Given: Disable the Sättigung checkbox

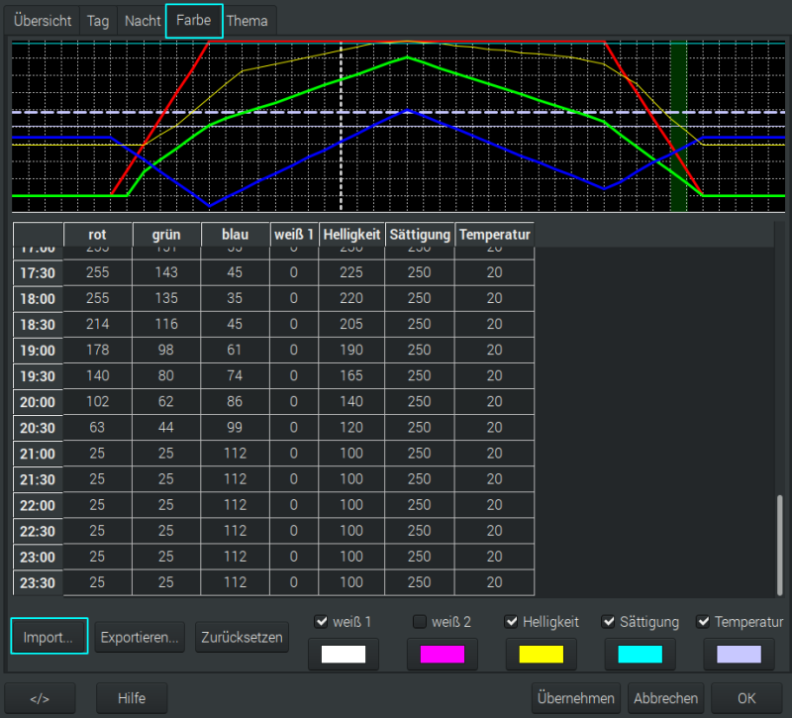Looking at the screenshot, I should click(610, 622).
